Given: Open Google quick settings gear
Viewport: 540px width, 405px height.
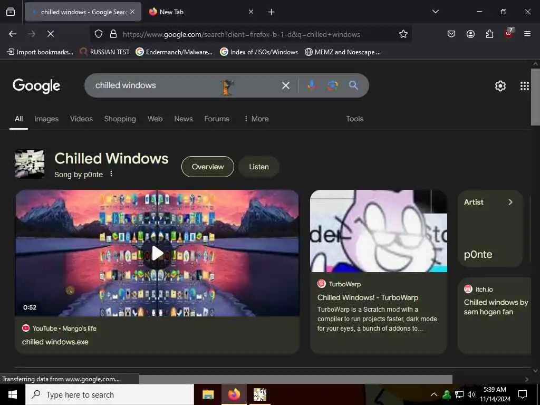Looking at the screenshot, I should coord(500,86).
